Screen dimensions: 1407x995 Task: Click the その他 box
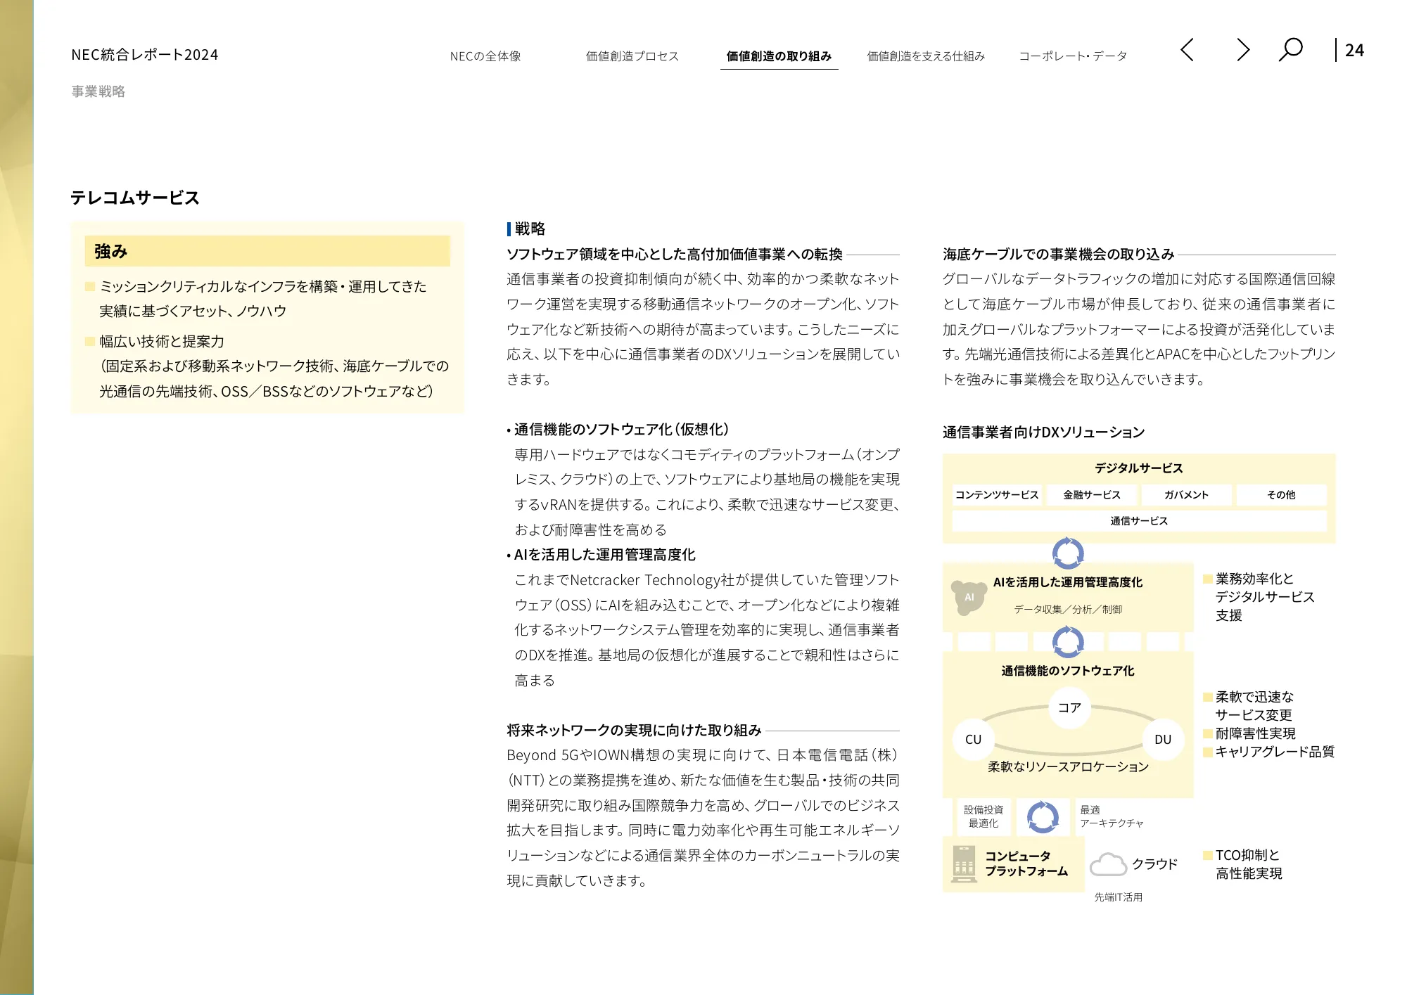(x=1282, y=495)
